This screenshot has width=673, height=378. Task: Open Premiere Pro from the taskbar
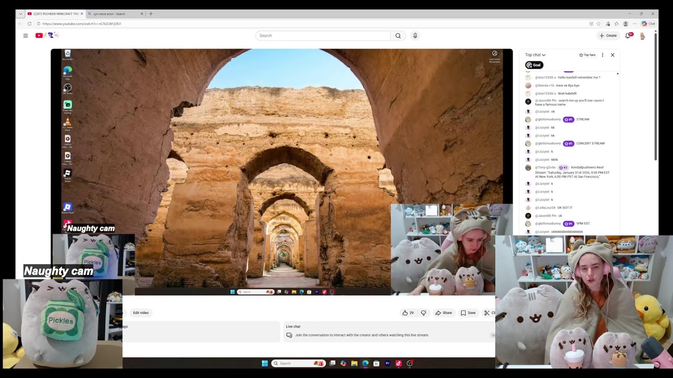pos(388,363)
